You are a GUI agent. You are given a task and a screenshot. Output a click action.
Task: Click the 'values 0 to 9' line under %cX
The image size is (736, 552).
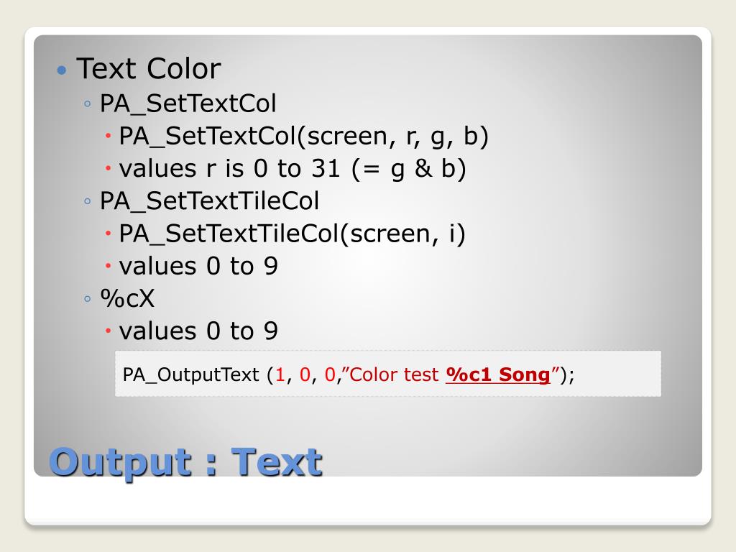point(198,331)
